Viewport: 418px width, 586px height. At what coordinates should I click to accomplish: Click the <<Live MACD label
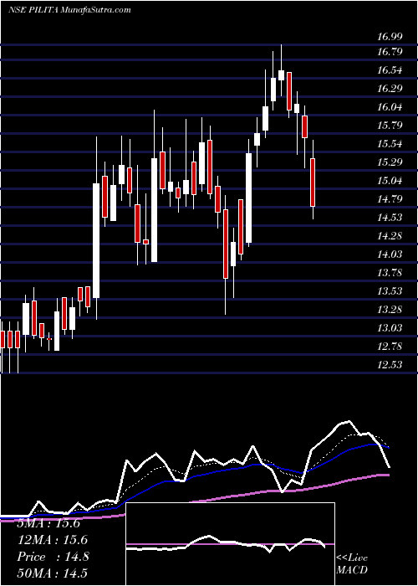click(352, 564)
